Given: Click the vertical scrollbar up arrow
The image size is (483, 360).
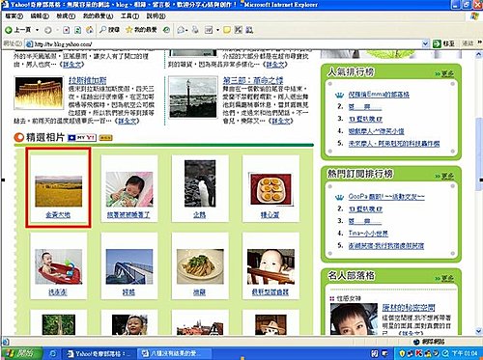Looking at the screenshot, I should (x=479, y=54).
